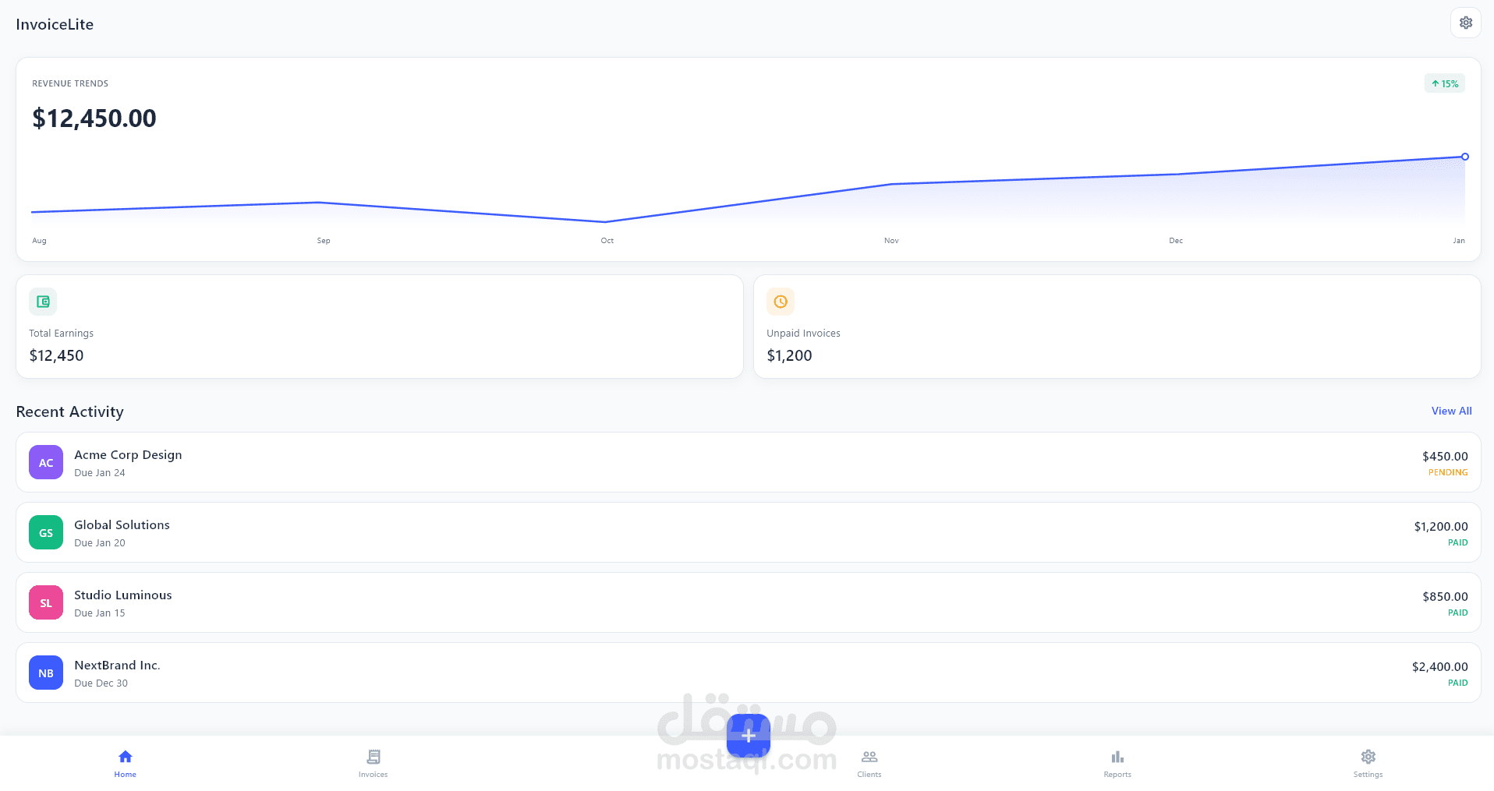Go to the Home tab
Viewport: 1494px width, 791px height.
click(x=125, y=763)
